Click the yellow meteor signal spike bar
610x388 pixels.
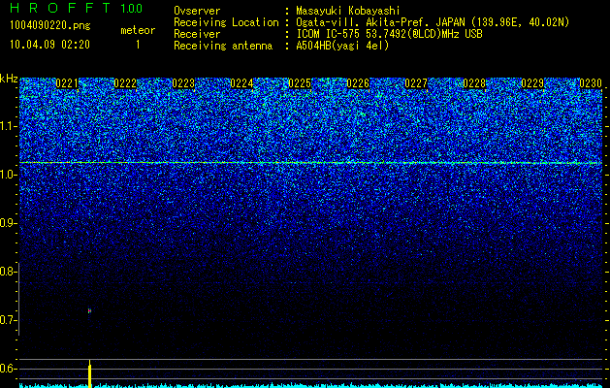[90, 374]
